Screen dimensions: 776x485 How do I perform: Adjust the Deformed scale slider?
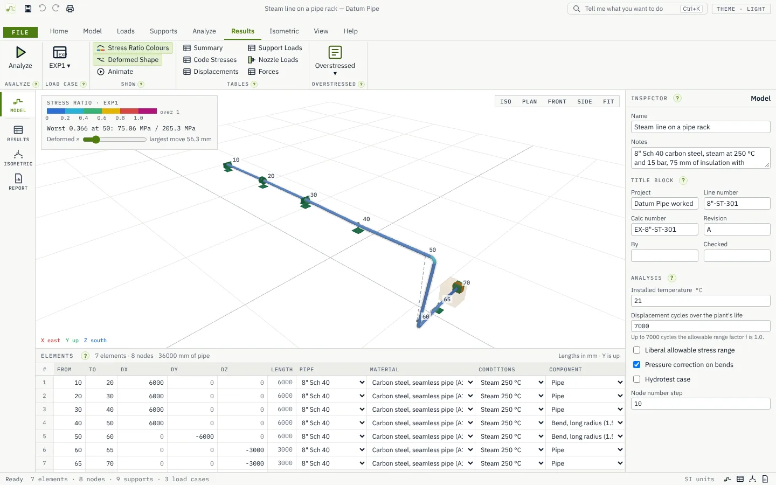click(114, 140)
